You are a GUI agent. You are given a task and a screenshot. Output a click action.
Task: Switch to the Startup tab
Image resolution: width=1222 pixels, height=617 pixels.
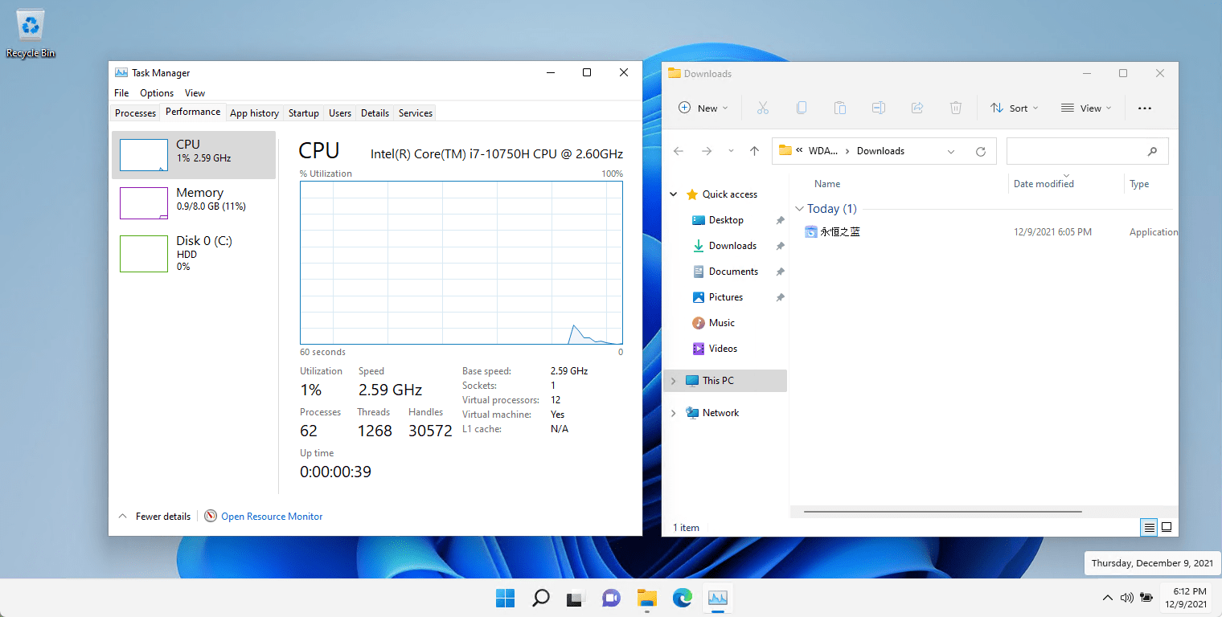pos(304,113)
